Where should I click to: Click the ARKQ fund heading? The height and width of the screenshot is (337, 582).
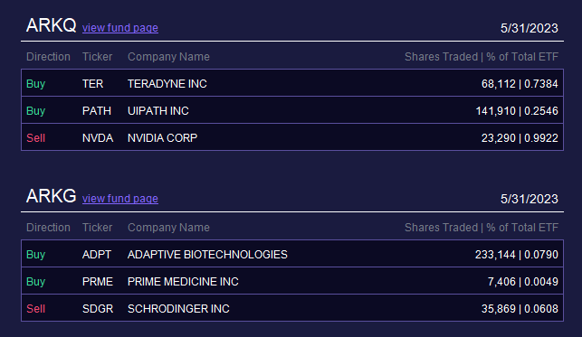(x=52, y=25)
